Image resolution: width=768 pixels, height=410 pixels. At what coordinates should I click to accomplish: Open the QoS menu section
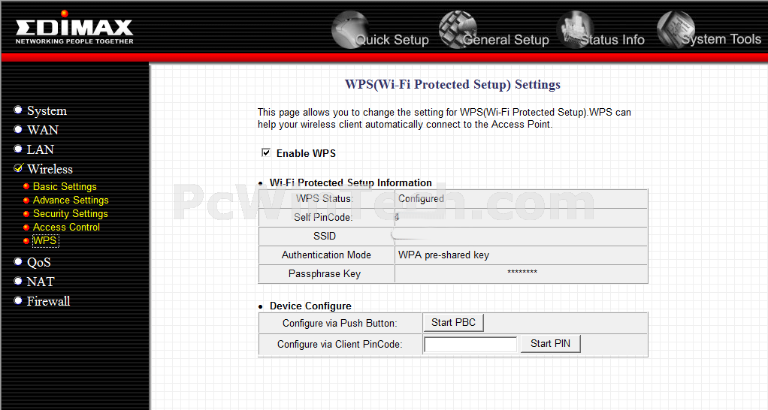(38, 262)
